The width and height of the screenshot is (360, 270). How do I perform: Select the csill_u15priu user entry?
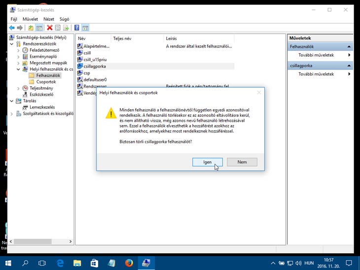(95, 60)
